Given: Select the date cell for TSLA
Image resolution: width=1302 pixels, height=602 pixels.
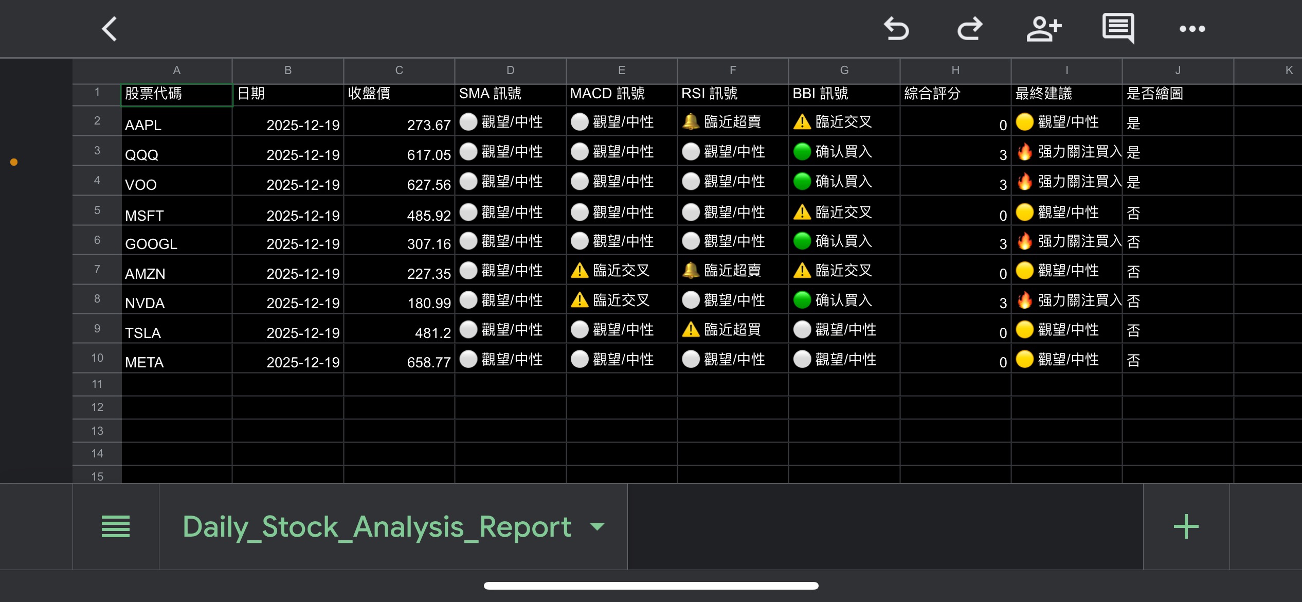Looking at the screenshot, I should [288, 329].
